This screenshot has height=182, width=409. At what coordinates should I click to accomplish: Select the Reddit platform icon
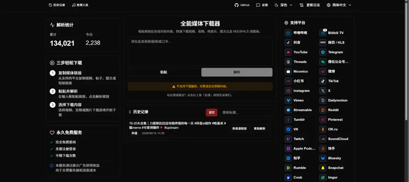[x=323, y=110]
